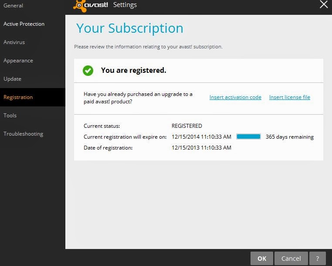Click the 'You are registered.' text
Image resolution: width=332 pixels, height=266 pixels.
(x=133, y=70)
